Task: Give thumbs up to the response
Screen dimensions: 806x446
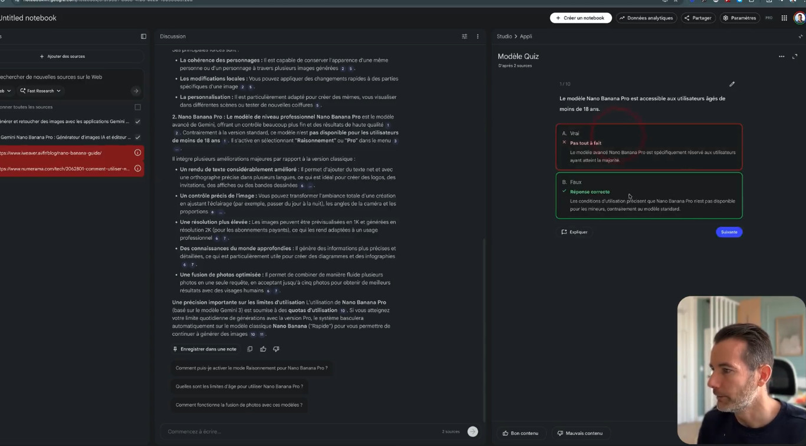Action: tap(263, 349)
